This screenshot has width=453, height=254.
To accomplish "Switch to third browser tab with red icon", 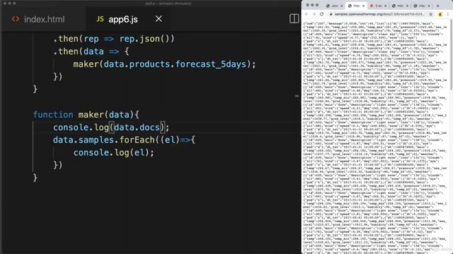I will tap(378, 6).
